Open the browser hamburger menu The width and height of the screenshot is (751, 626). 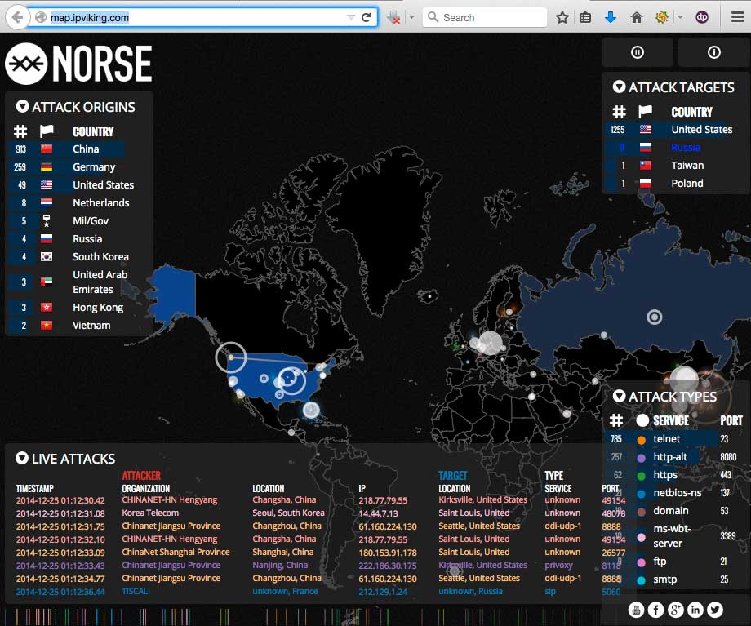(737, 17)
